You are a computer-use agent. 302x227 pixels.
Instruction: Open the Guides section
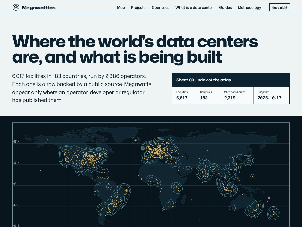pos(225,8)
